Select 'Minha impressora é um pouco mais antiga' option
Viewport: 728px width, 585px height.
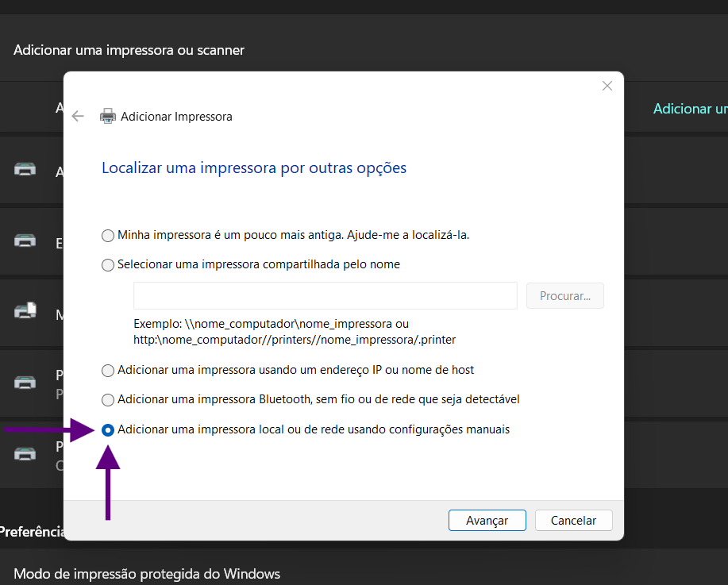click(x=108, y=236)
